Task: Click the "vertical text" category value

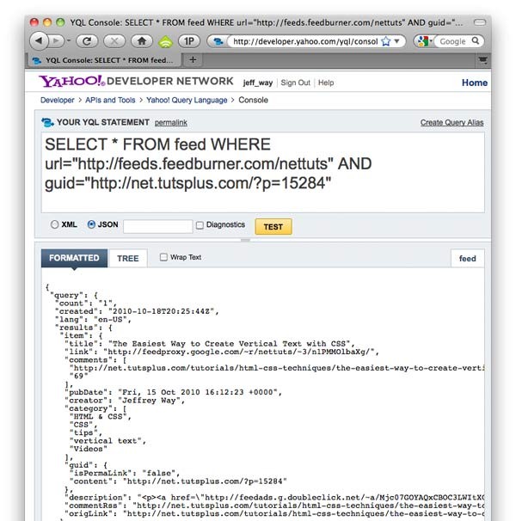Action: (107, 441)
